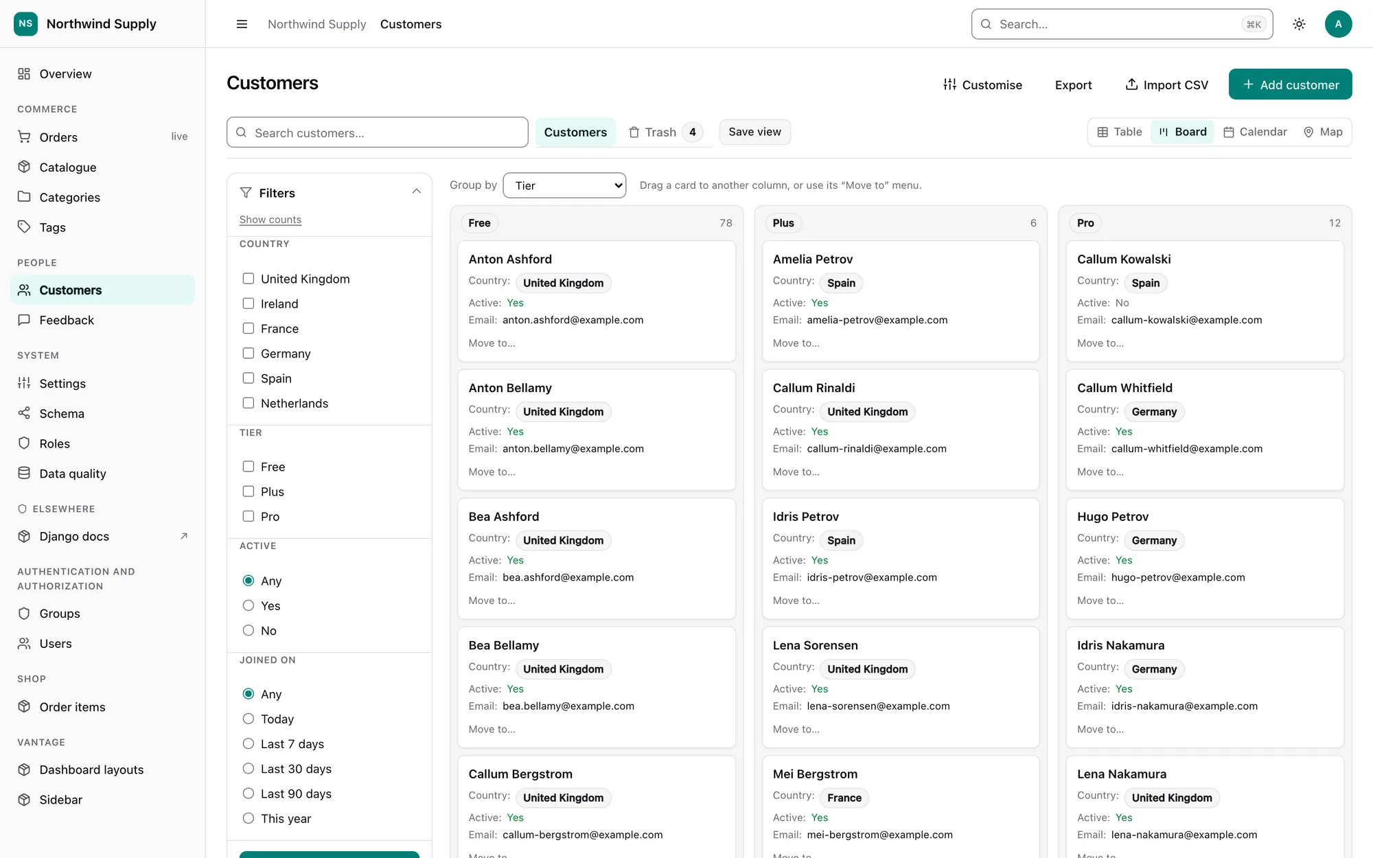
Task: Focus the Search customers input field
Action: [377, 132]
